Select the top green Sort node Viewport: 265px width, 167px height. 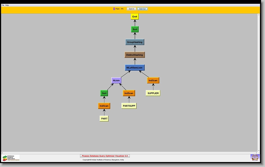point(135,29)
